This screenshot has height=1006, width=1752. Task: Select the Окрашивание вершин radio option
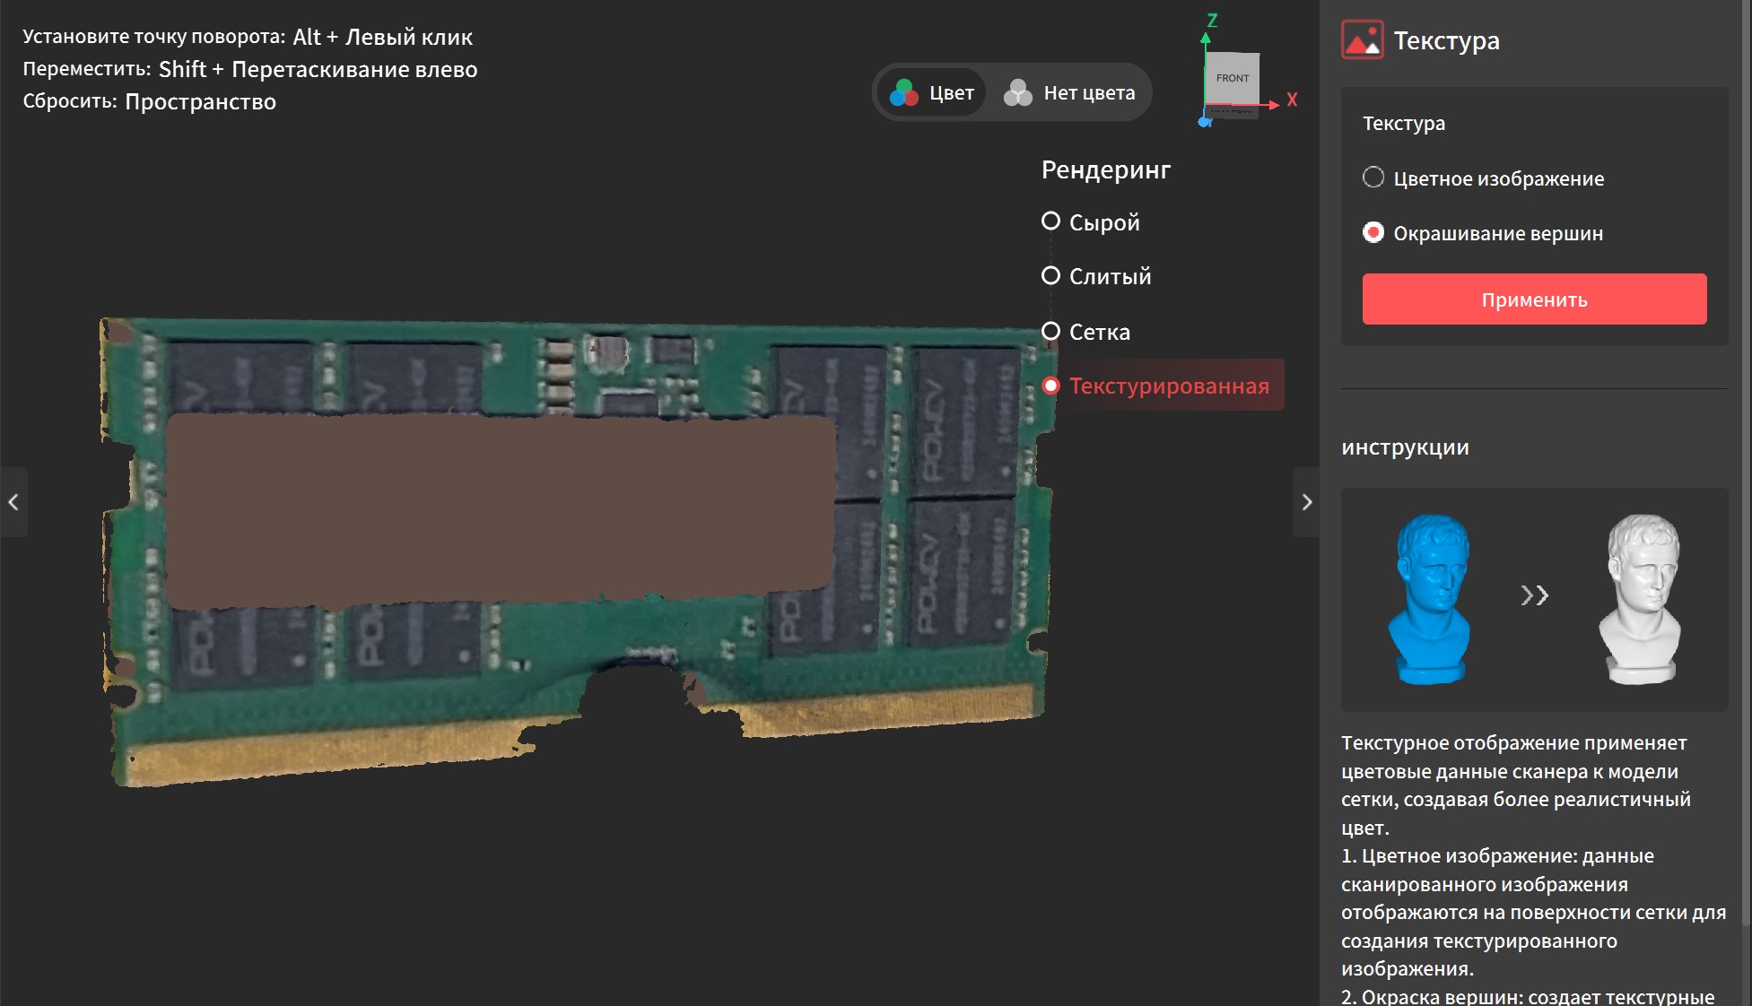[1373, 233]
